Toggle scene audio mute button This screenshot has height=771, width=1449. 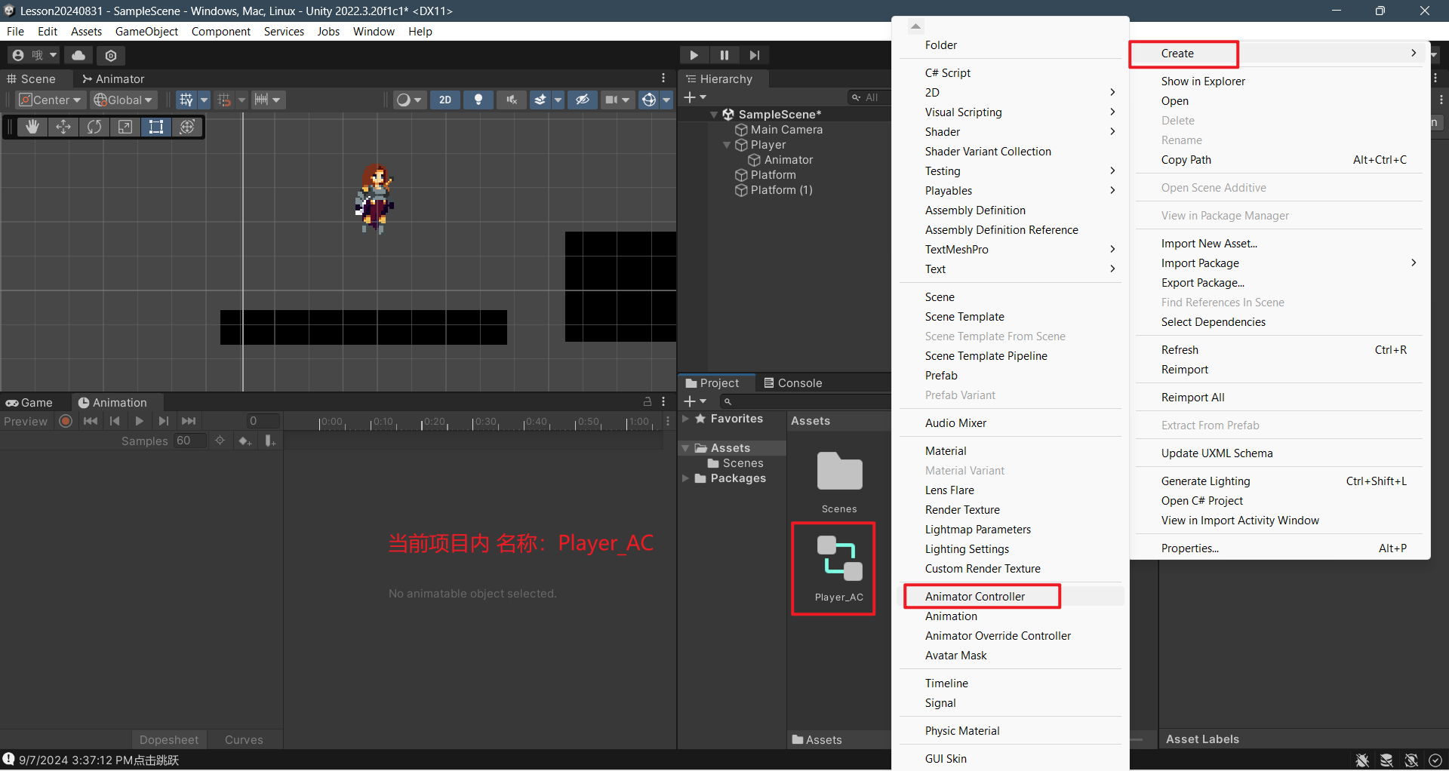pos(512,100)
